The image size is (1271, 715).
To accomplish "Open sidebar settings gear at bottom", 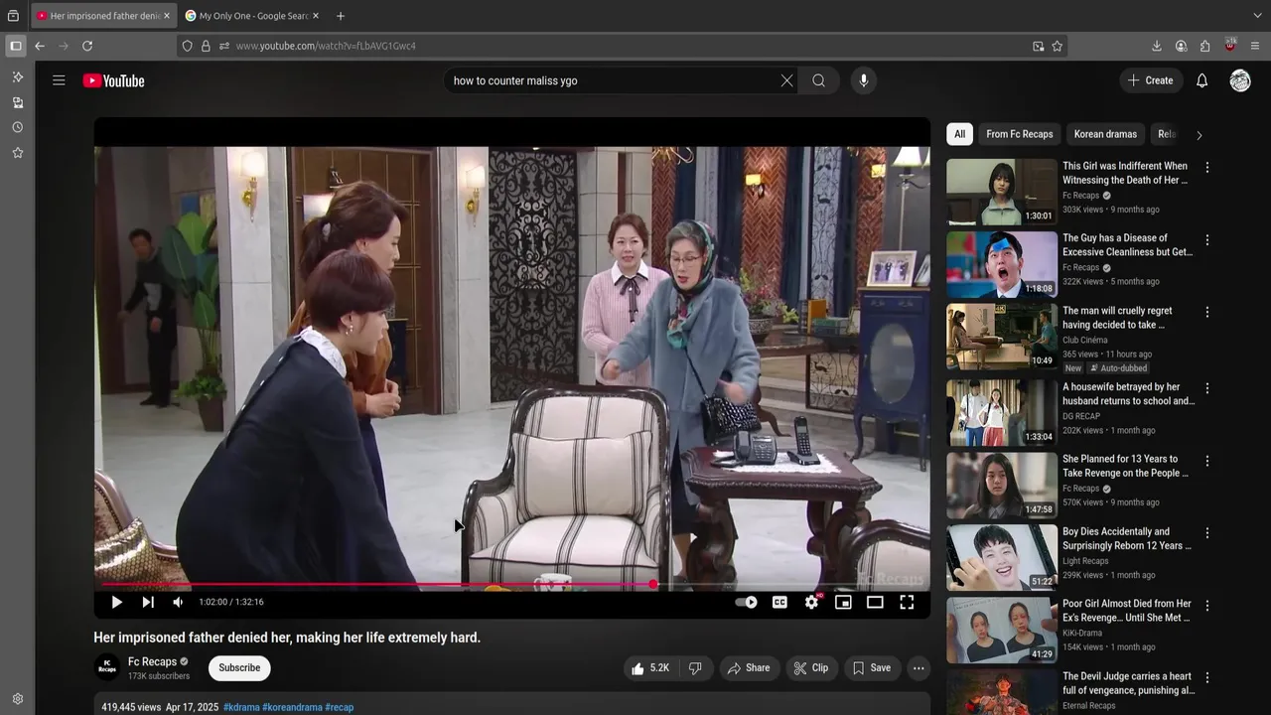I will [18, 699].
